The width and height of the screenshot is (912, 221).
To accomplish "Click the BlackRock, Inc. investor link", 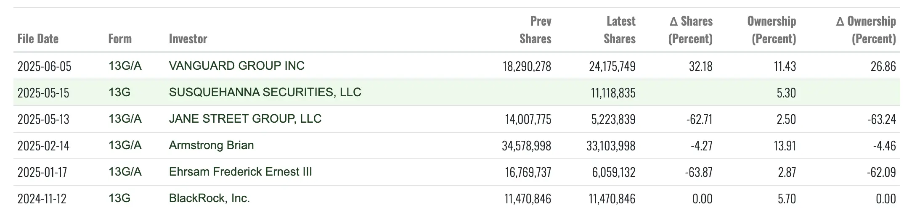I will tap(209, 198).
